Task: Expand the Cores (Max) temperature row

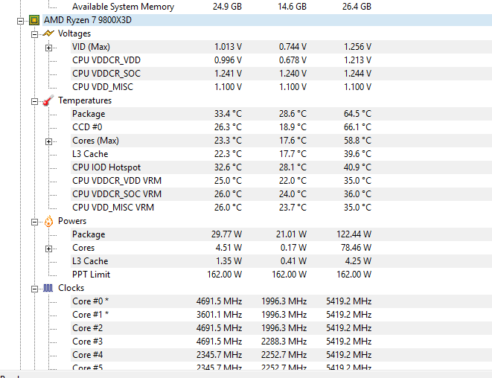Action: (x=48, y=141)
